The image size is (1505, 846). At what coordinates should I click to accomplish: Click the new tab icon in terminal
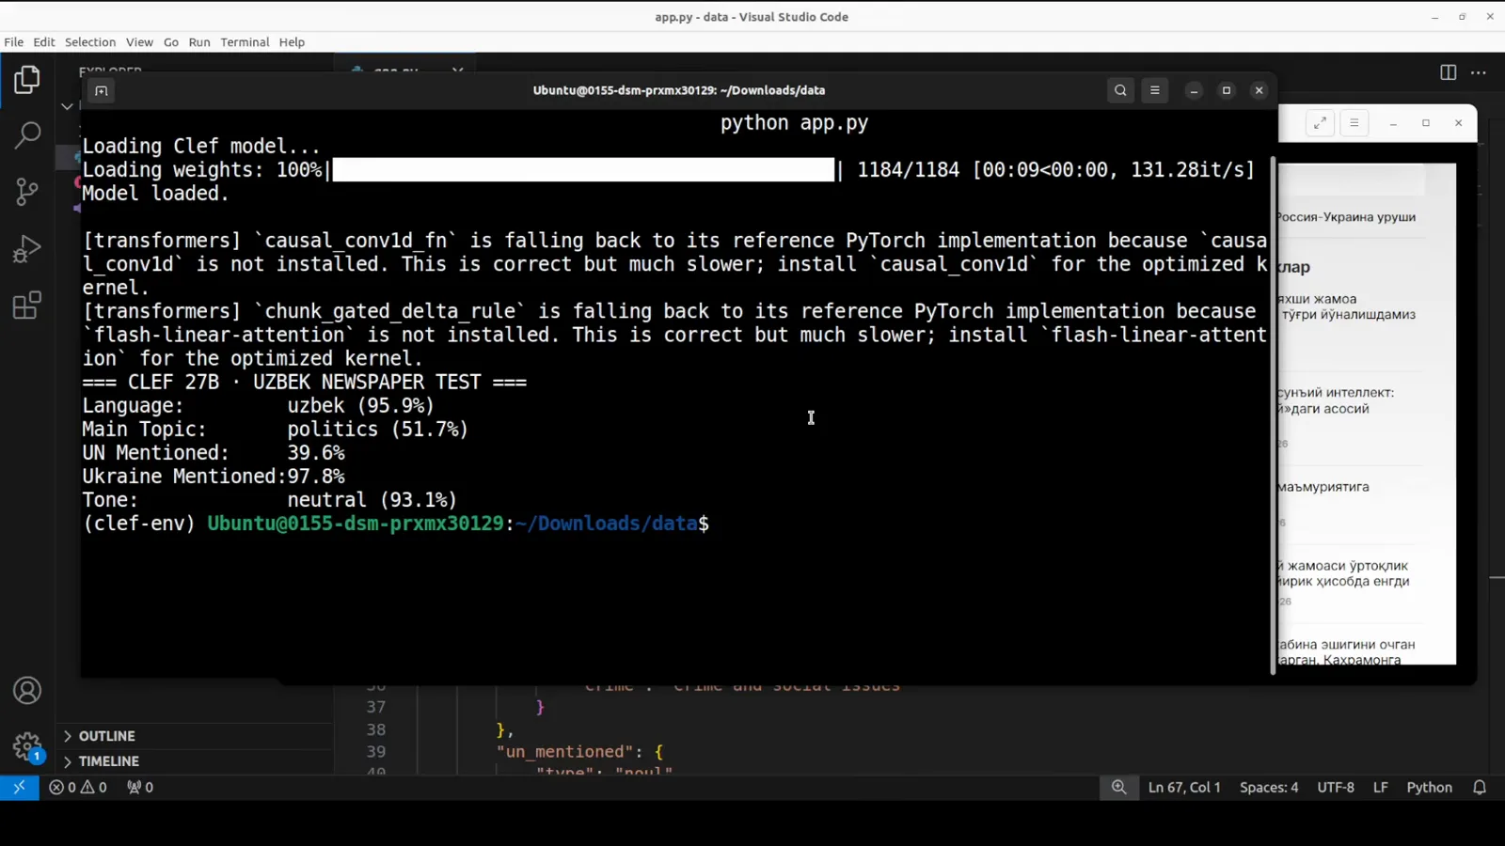pos(102,90)
